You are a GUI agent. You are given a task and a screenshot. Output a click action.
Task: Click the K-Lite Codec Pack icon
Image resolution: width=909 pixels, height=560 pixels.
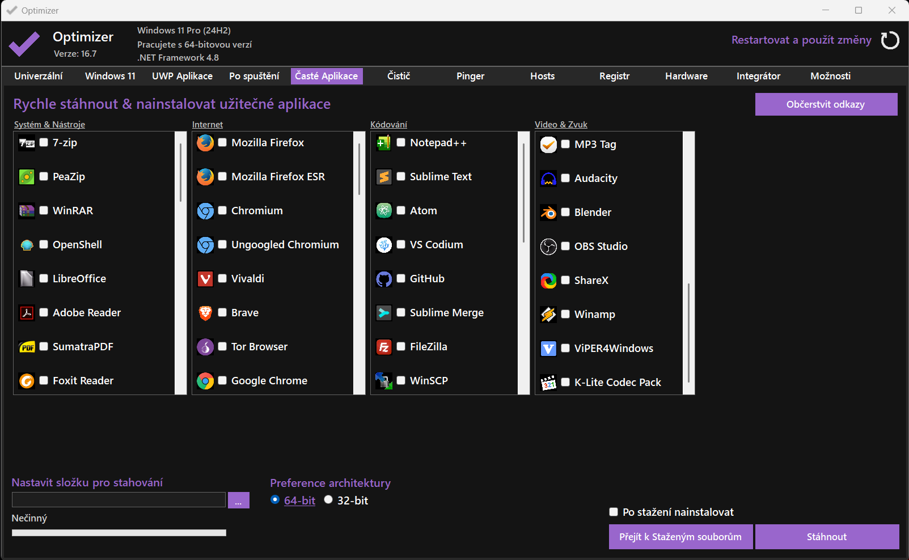coord(548,383)
